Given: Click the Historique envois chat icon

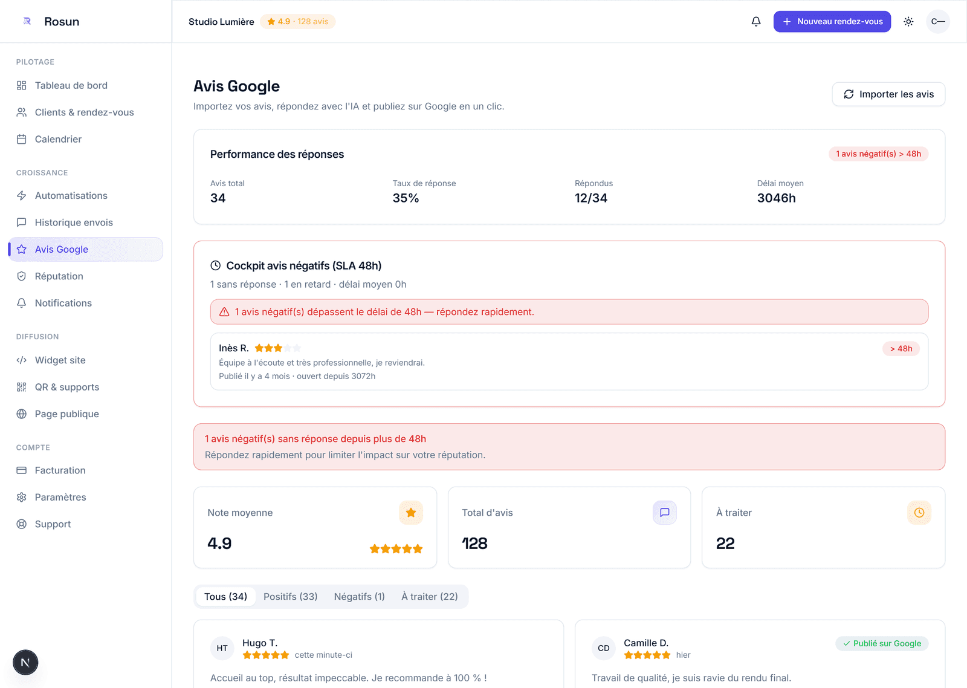Looking at the screenshot, I should click(x=22, y=222).
